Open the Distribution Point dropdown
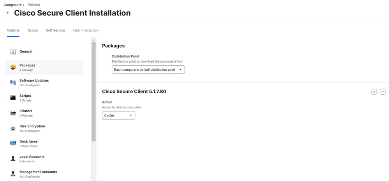This screenshot has width=389, height=181. coord(148,70)
